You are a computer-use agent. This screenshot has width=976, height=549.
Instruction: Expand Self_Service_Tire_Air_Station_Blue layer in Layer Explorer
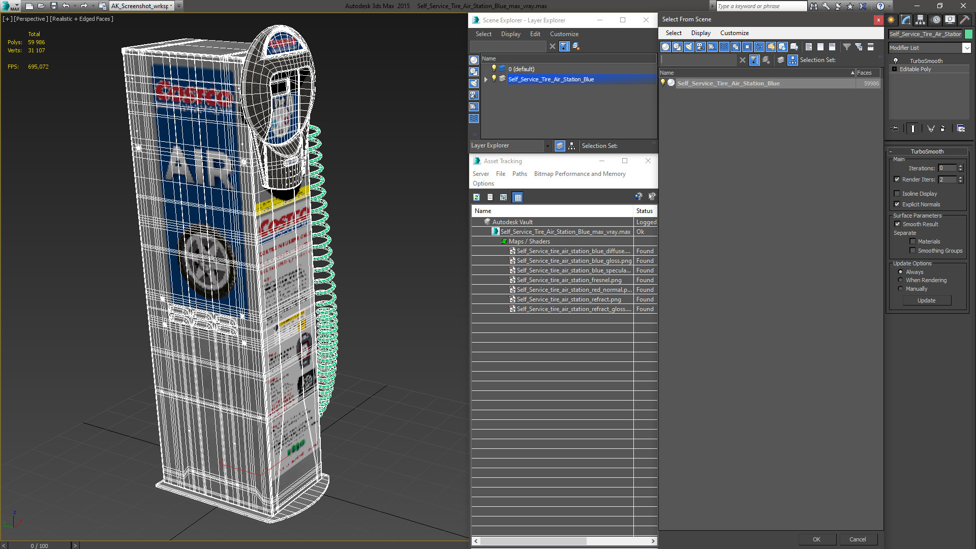click(x=486, y=79)
